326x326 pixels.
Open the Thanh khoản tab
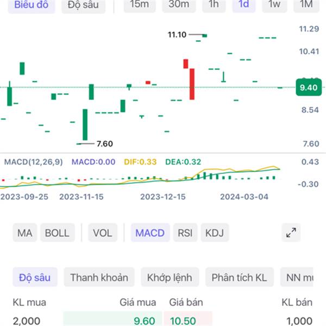[x=99, y=277]
